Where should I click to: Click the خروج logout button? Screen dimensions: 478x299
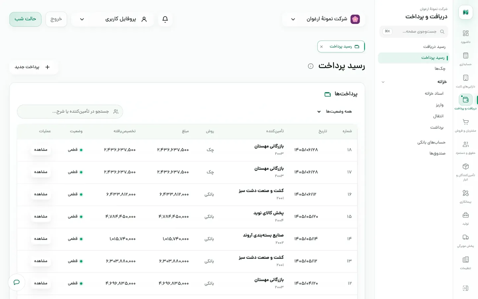(56, 19)
